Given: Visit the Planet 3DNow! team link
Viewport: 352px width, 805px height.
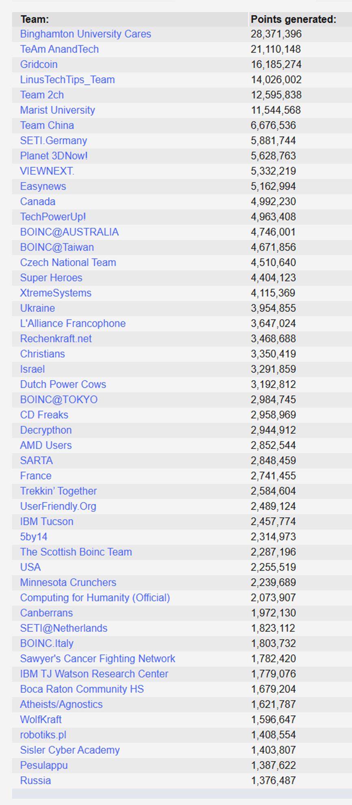Looking at the screenshot, I should click(54, 156).
